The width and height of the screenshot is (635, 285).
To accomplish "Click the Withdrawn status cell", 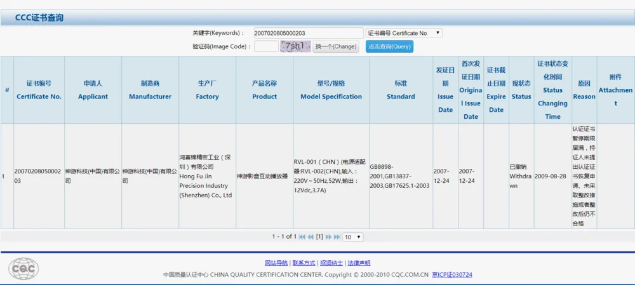I will 521,176.
